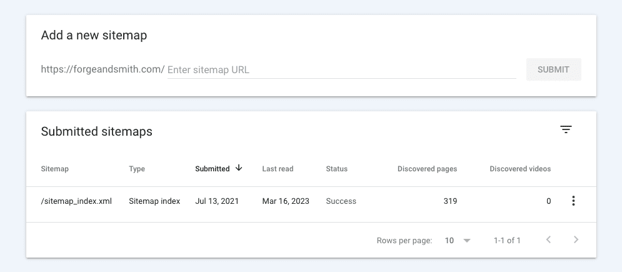Click the filter icon in Submitted sitemaps
This screenshot has height=272, width=622.
566,130
